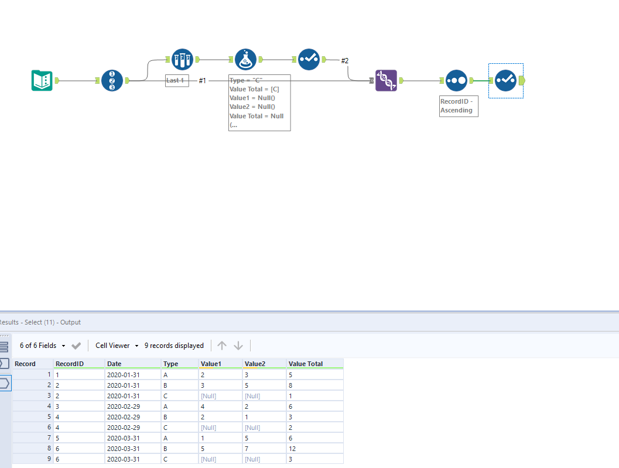Select the RecordID column header

(70, 364)
